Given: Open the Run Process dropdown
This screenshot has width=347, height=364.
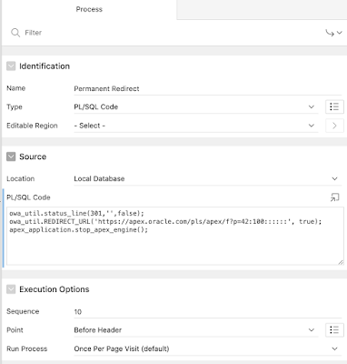Looking at the screenshot, I should (208, 349).
